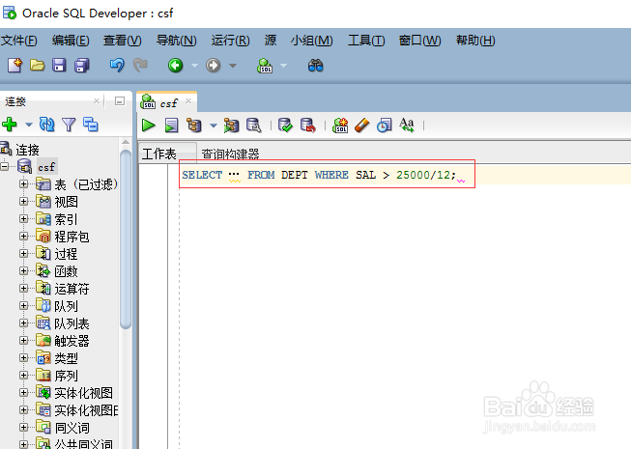Run Statement with green play button
Image resolution: width=631 pixels, height=449 pixels.
[149, 126]
